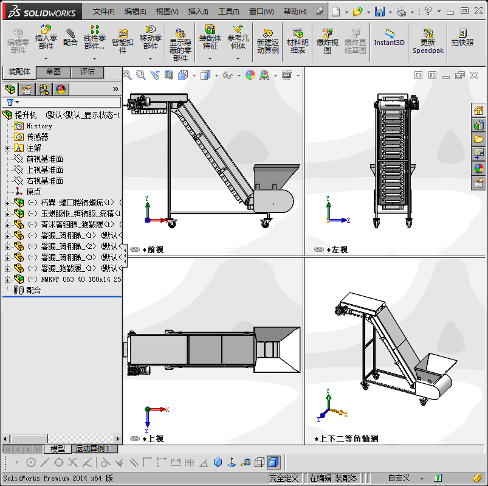Switch to the 运动算例1 tab

point(95,449)
